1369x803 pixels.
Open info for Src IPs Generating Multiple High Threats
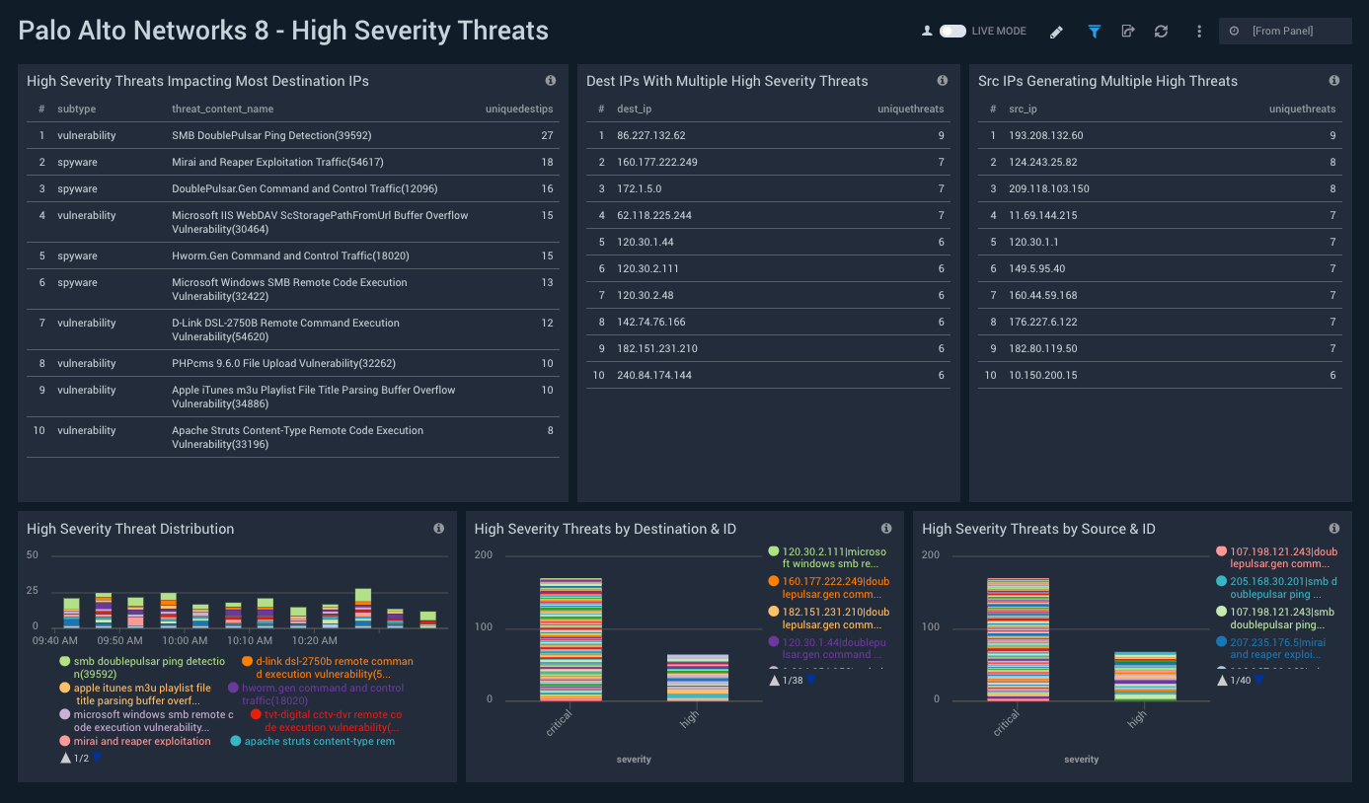(1333, 81)
